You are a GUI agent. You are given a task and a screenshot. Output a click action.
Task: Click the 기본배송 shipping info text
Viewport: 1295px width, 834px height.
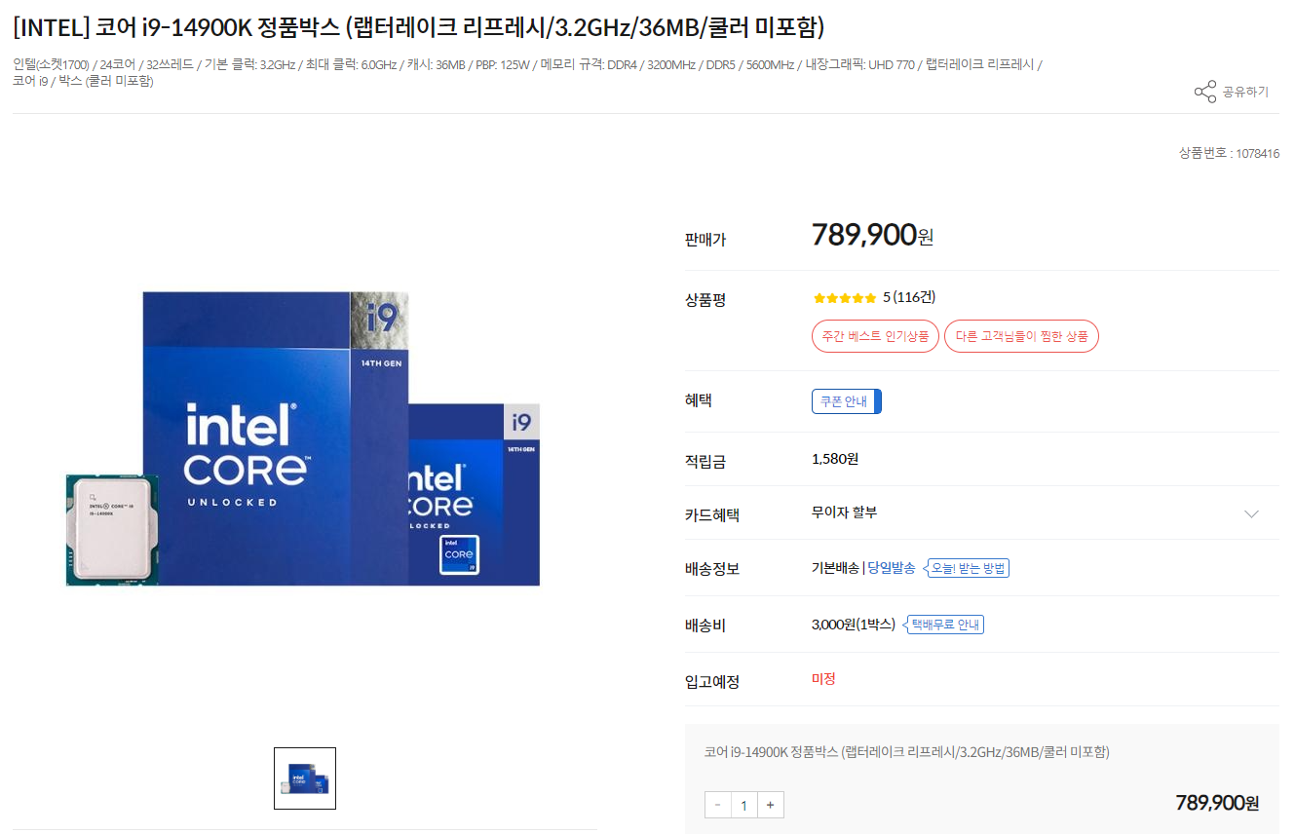pos(835,568)
